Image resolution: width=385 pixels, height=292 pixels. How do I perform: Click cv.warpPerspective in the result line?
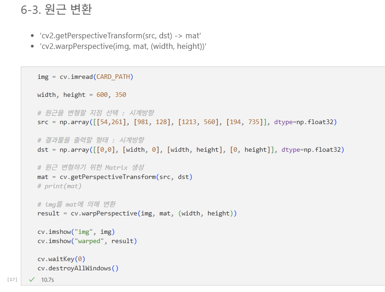(104, 214)
